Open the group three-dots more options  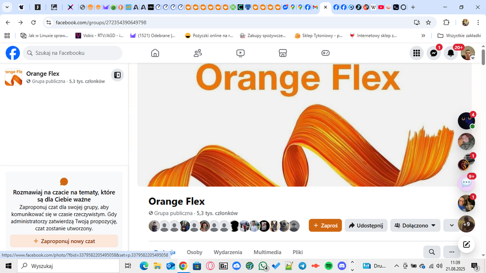point(451,252)
